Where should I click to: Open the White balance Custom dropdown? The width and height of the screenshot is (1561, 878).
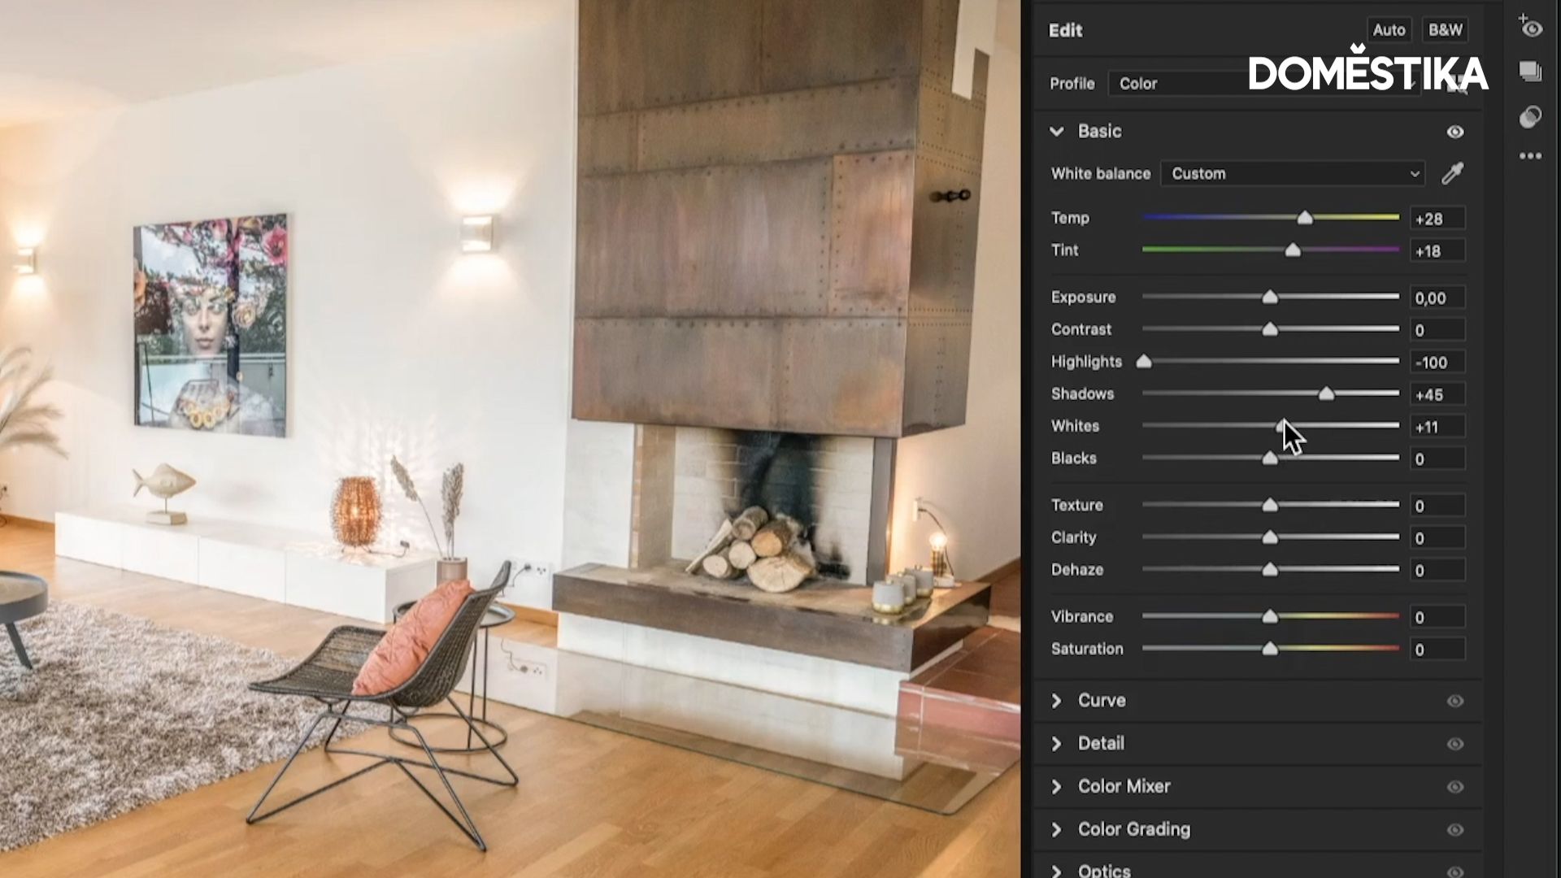(1293, 173)
